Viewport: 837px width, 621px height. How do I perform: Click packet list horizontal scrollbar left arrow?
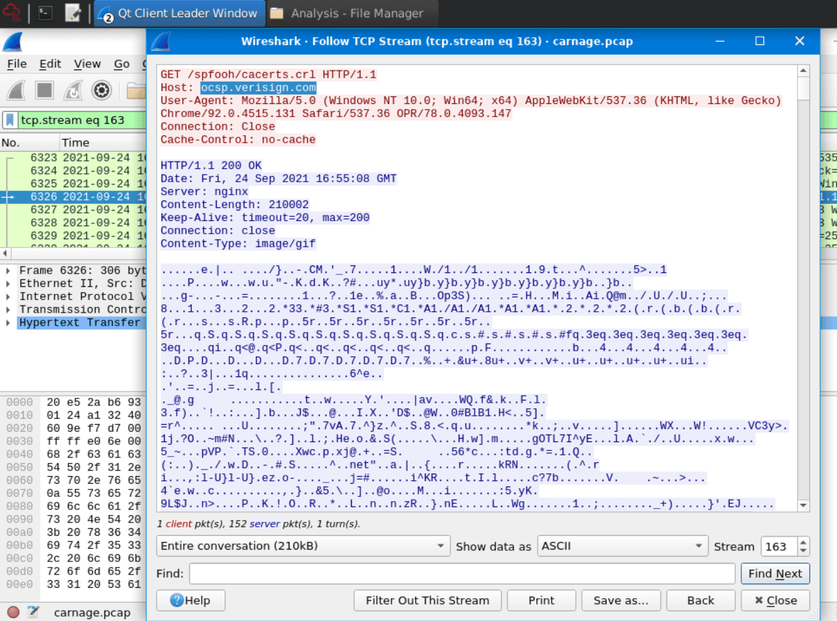click(5, 254)
